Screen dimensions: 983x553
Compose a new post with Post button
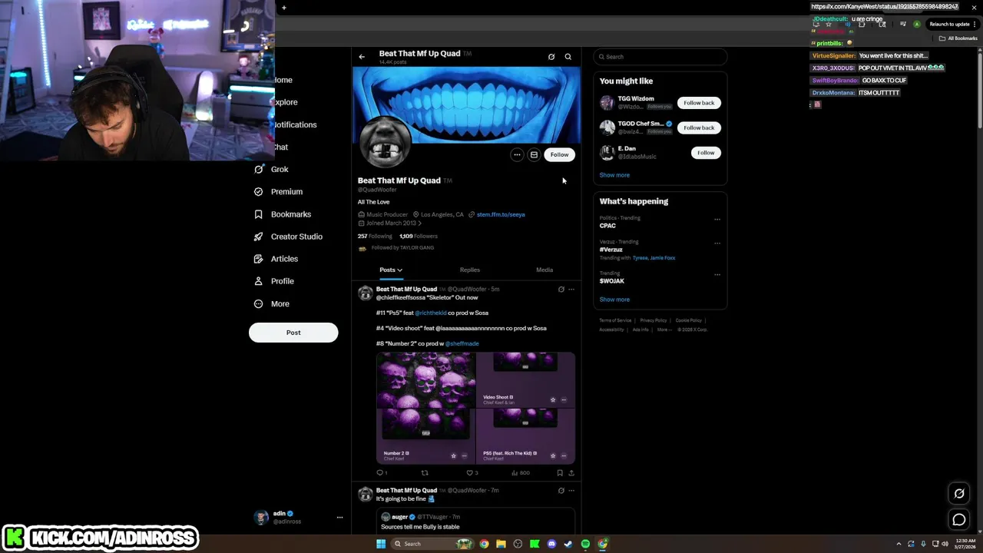[x=293, y=333]
